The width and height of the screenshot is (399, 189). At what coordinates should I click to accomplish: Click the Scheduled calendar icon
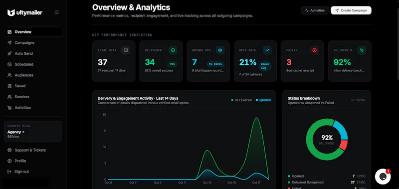(9, 64)
